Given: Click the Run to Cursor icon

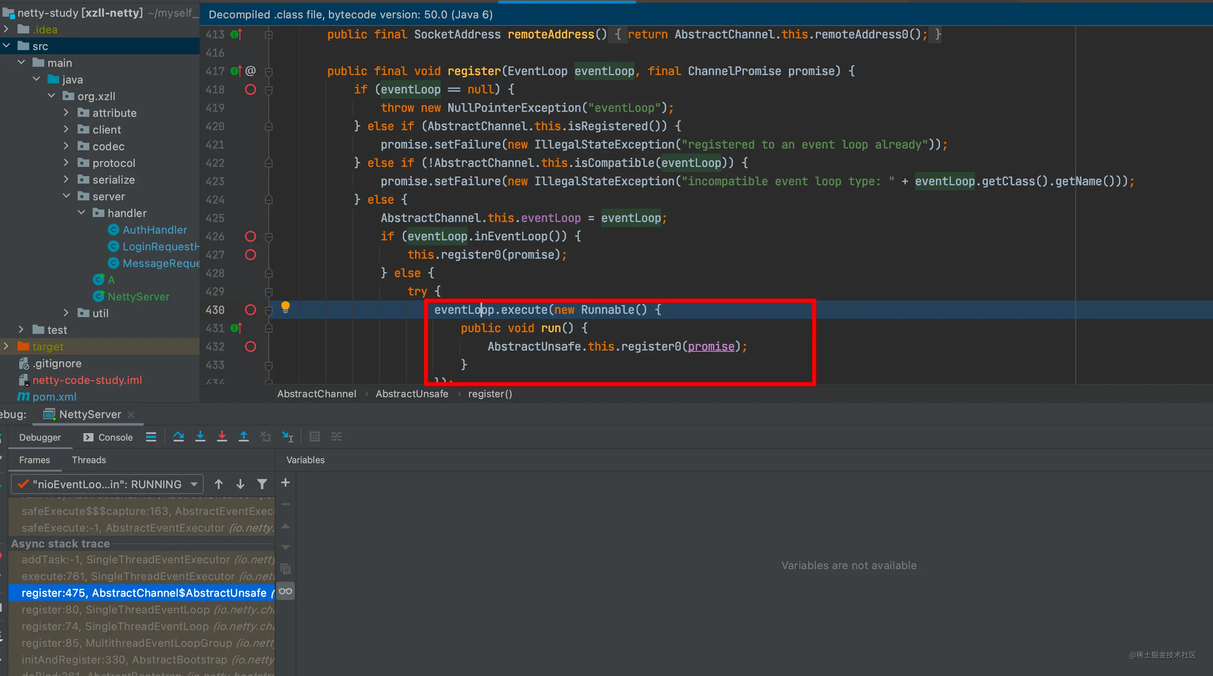Looking at the screenshot, I should 287,437.
